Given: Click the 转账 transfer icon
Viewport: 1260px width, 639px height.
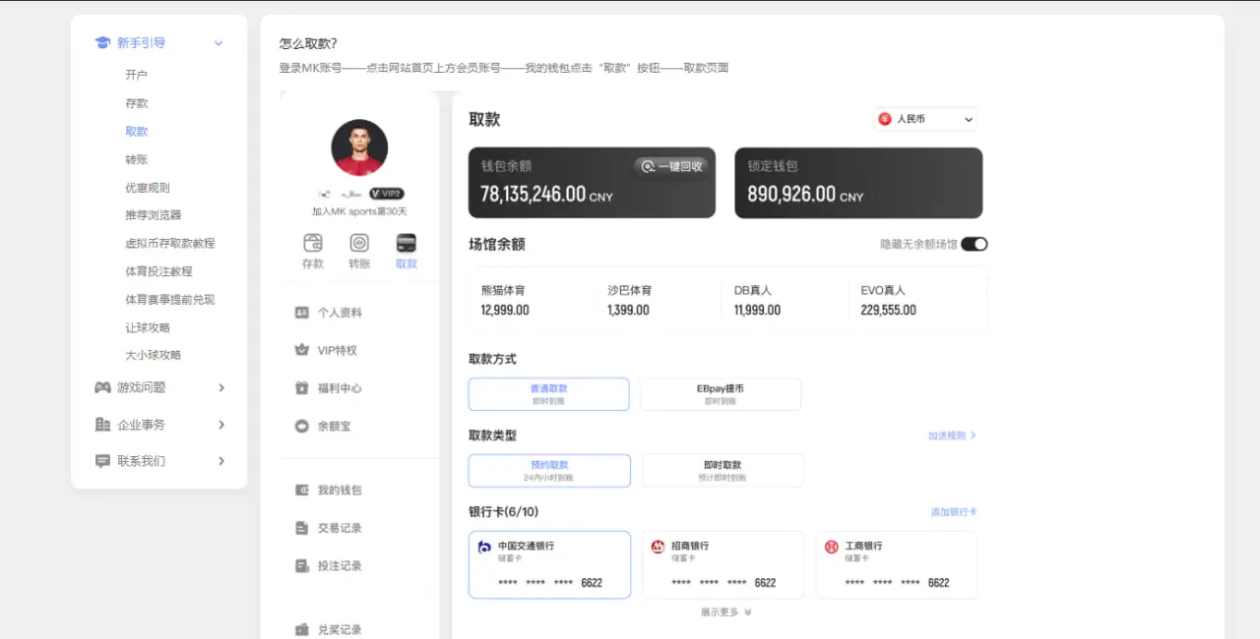Looking at the screenshot, I should pyautogui.click(x=360, y=243).
